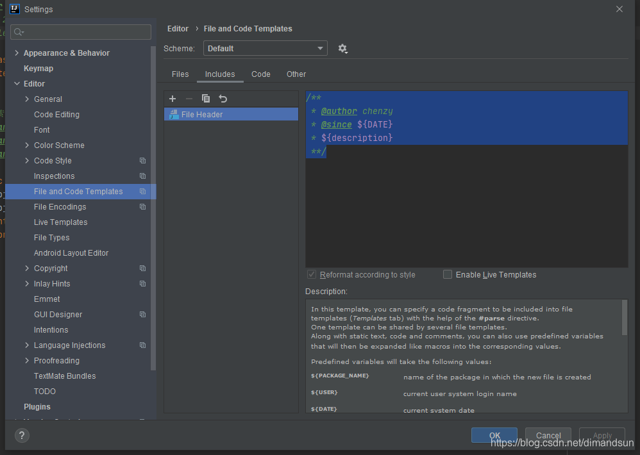Viewport: 640px width, 455px height.
Task: Open Plugins settings
Action: [37, 407]
